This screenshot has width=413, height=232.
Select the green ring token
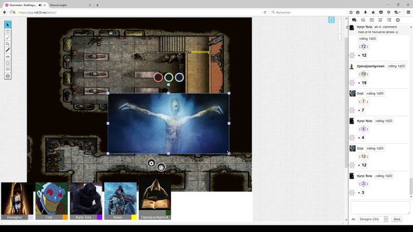click(x=168, y=77)
